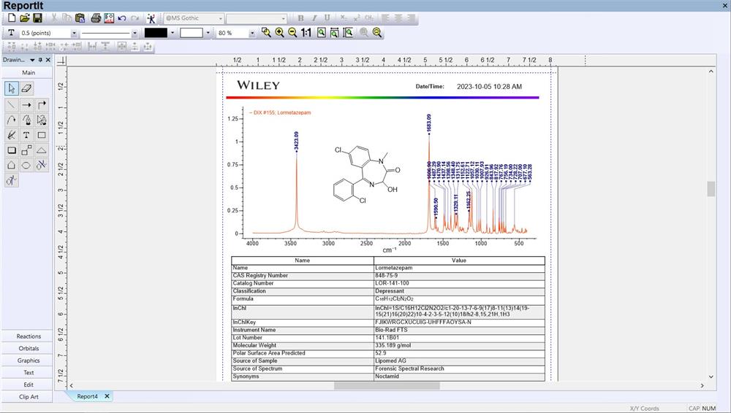
Task: Open the line style dropdown
Action: click(x=134, y=33)
